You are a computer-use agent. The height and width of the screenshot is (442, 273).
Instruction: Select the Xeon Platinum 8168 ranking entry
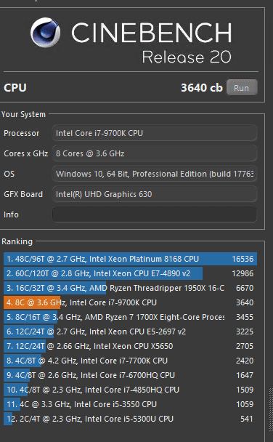130,259
